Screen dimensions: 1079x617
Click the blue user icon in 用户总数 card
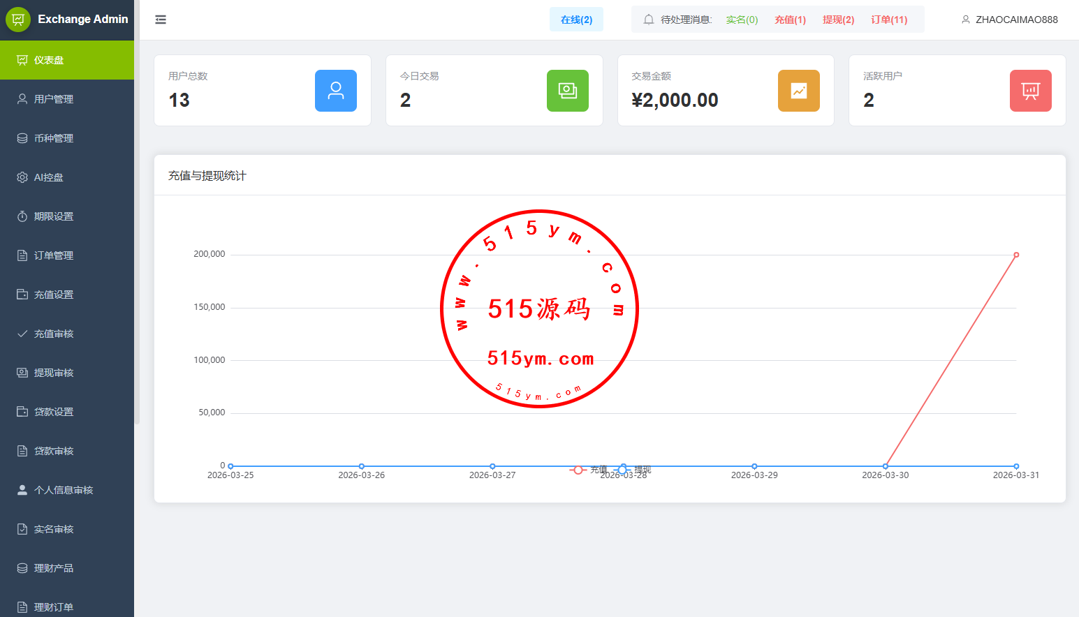click(x=335, y=91)
